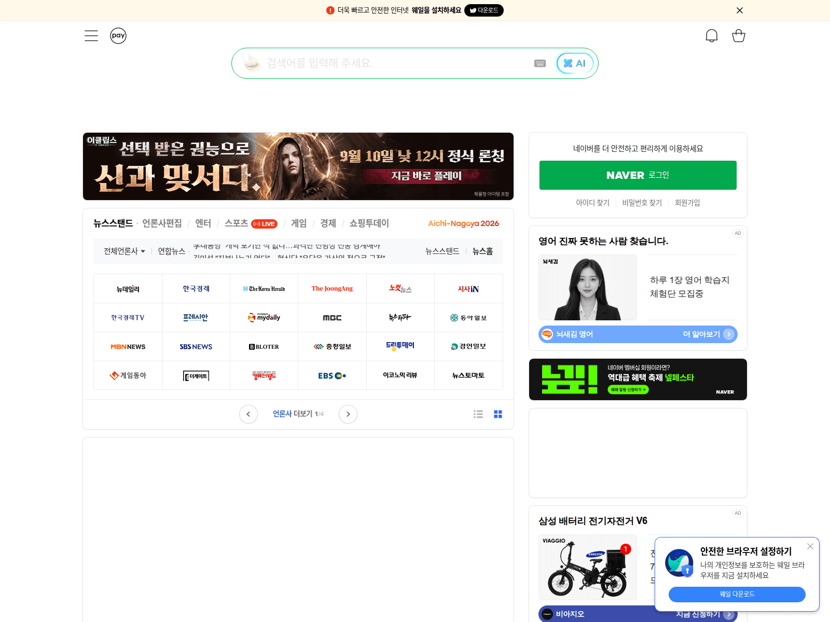The height and width of the screenshot is (622, 830).
Task: Click the Whale download pill in the top banner
Action: (483, 10)
